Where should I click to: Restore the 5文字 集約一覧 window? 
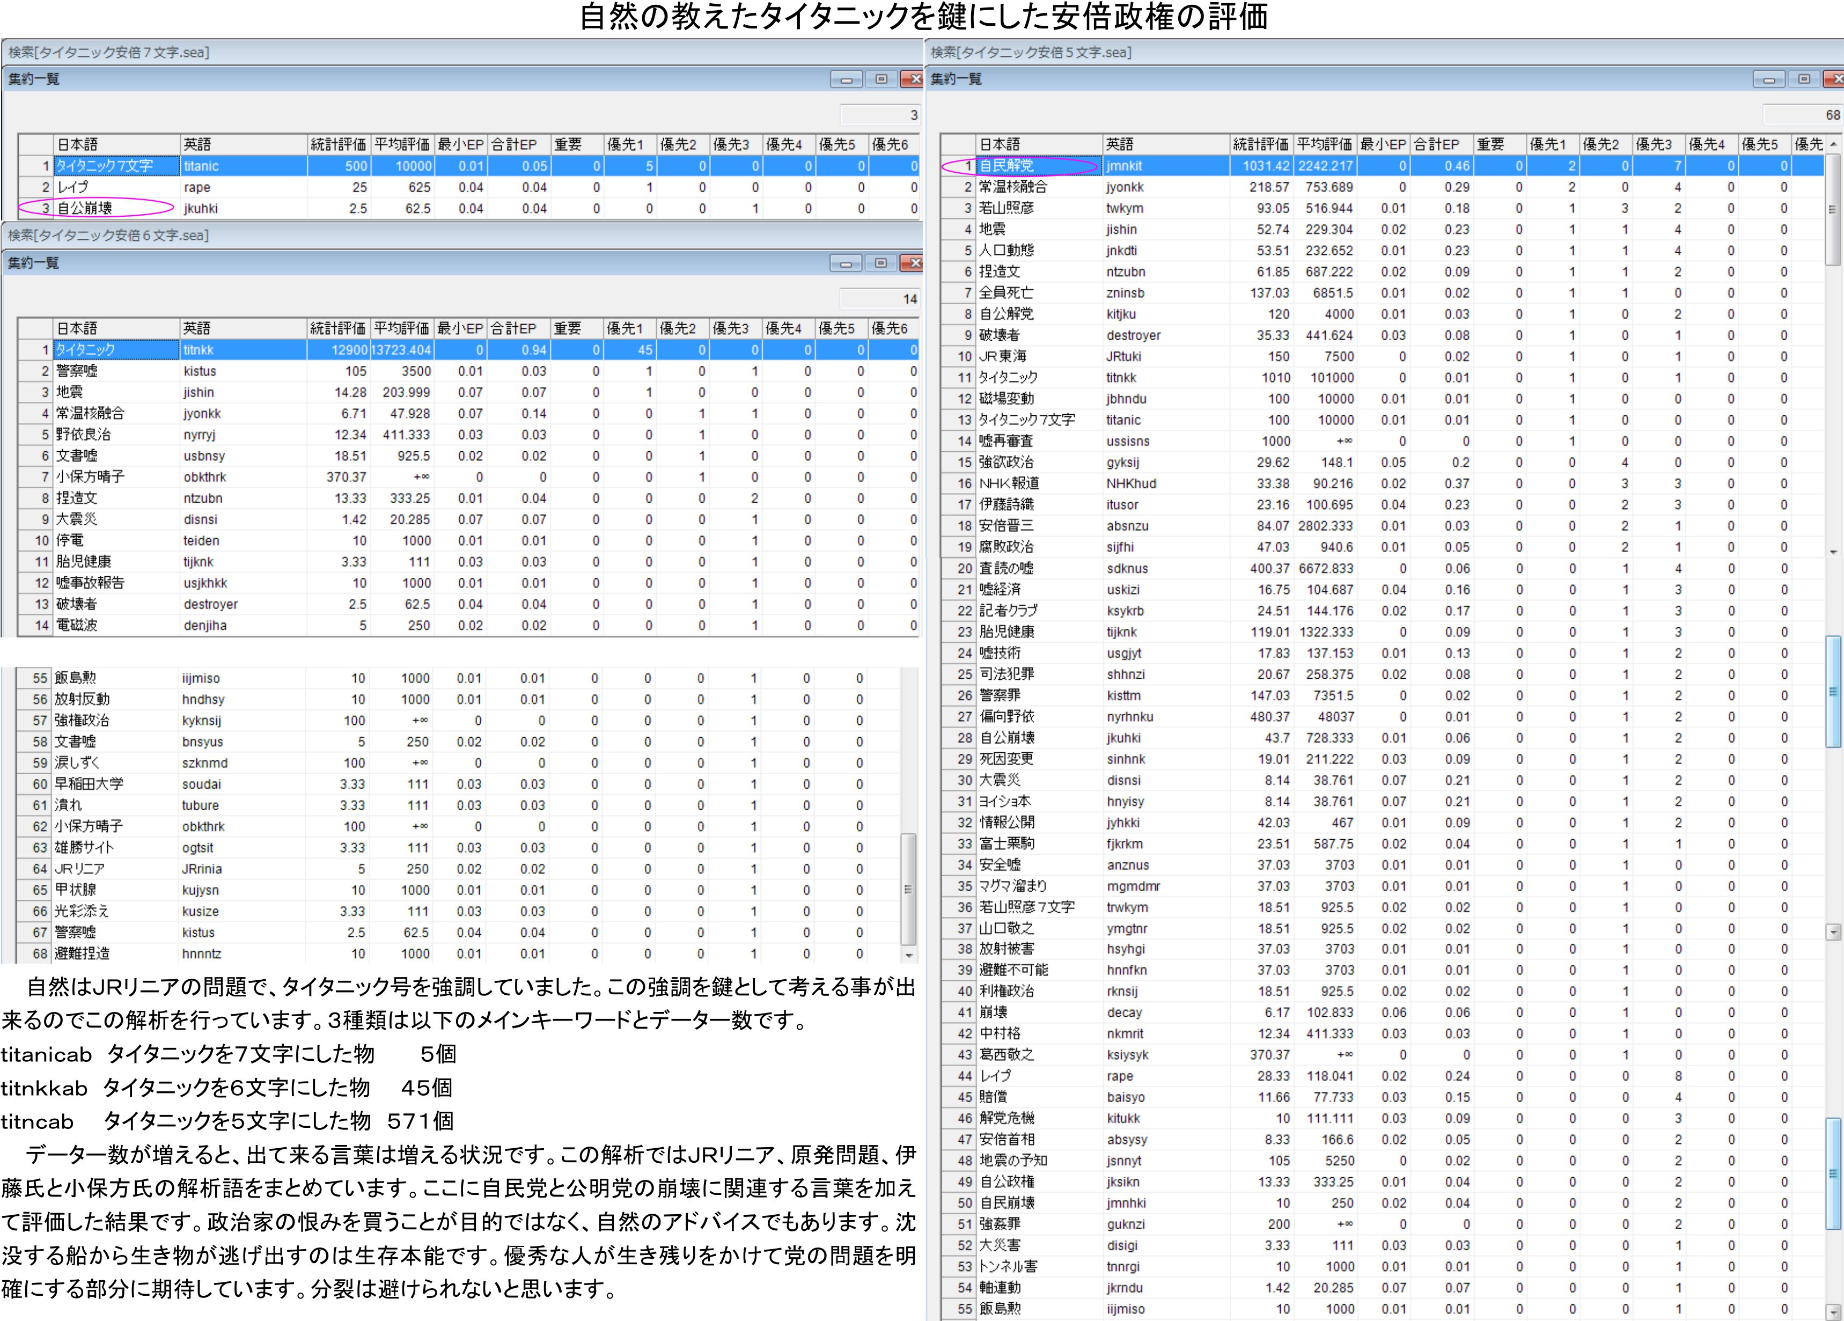[x=1803, y=79]
